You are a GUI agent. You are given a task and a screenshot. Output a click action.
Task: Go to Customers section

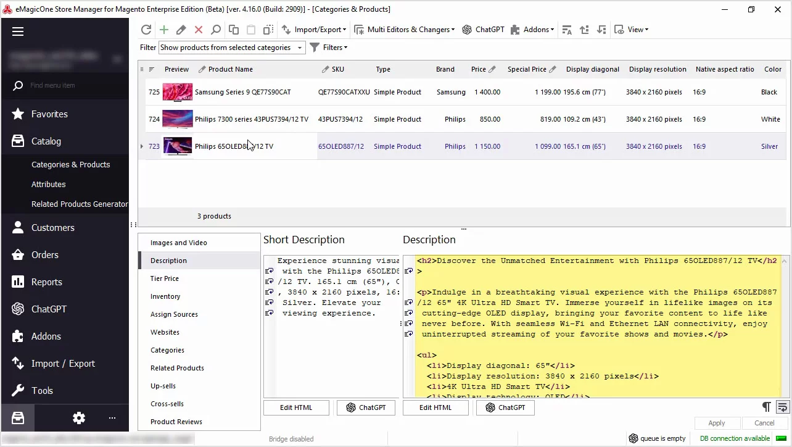tap(65, 228)
